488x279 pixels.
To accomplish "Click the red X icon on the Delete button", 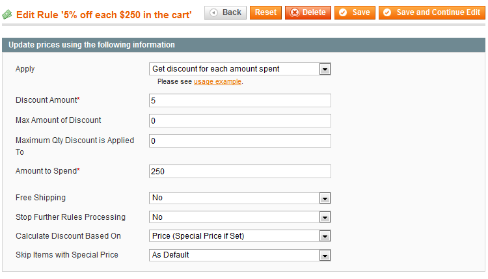I will click(294, 12).
